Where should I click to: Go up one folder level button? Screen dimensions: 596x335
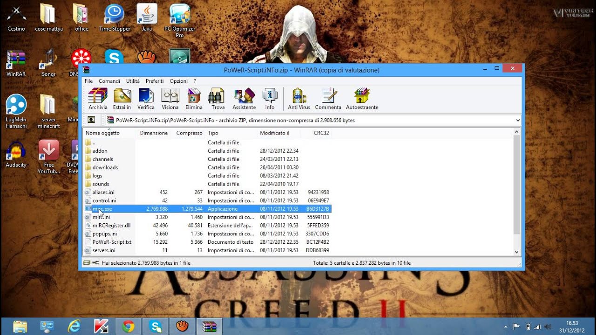pyautogui.click(x=91, y=120)
